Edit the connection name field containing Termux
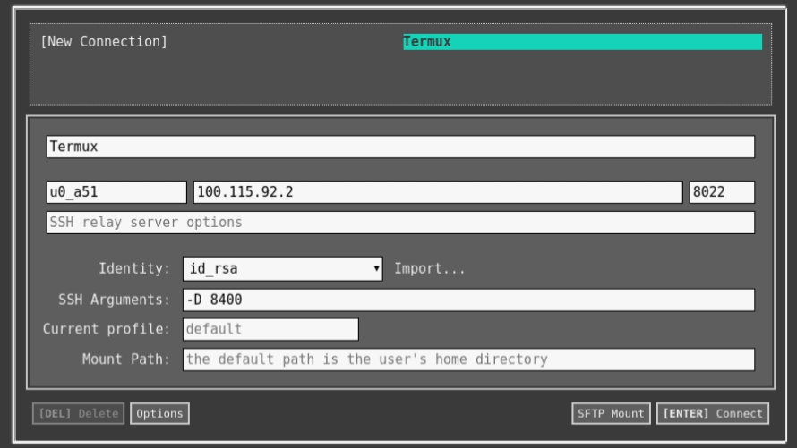The width and height of the screenshot is (797, 448). point(400,147)
